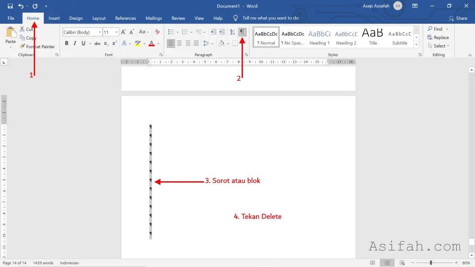Center the text
Screen dimensions: 475x267
179,43
